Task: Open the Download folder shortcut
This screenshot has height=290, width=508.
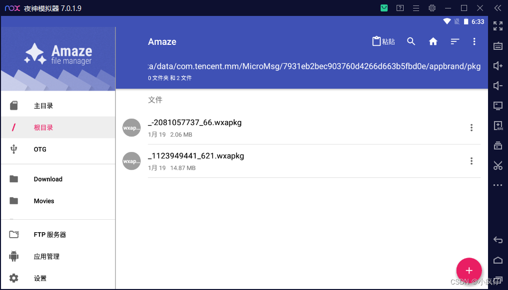Action: [x=58, y=179]
